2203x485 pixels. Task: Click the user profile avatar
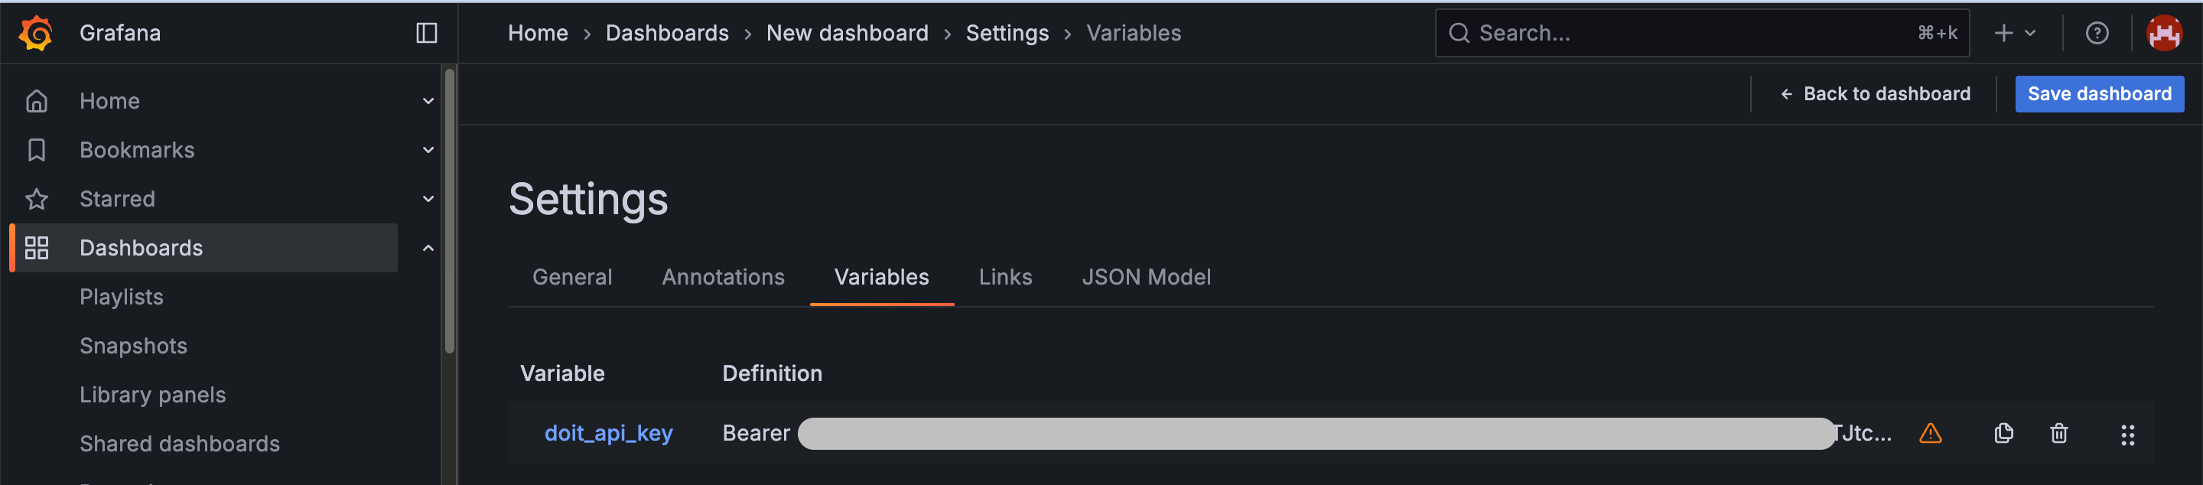pos(2165,32)
